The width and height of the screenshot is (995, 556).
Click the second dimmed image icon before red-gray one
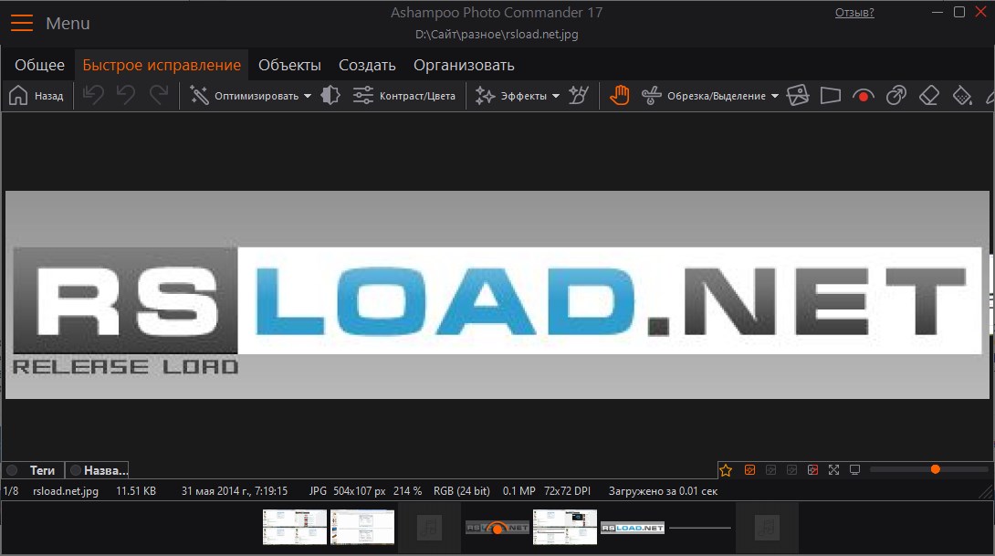point(792,470)
